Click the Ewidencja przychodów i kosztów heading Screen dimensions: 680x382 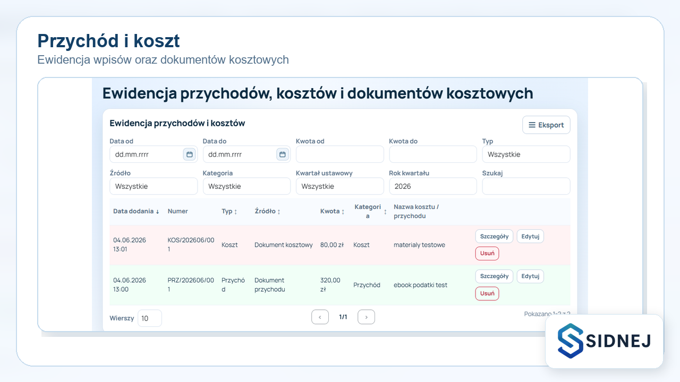(177, 123)
